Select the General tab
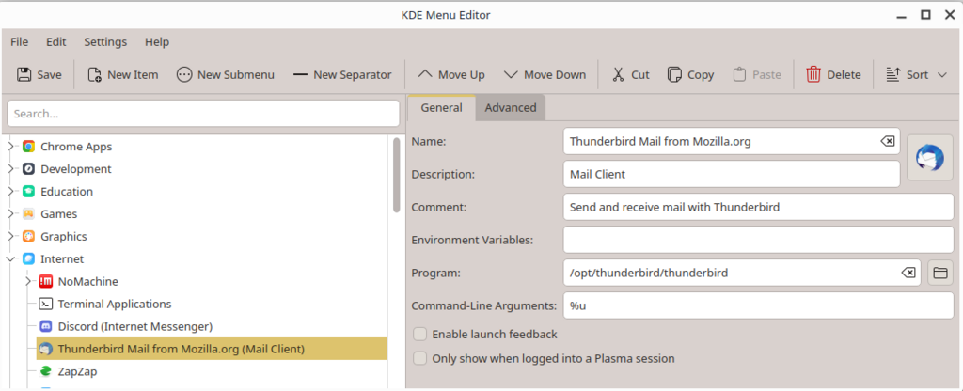This screenshot has width=963, height=391. click(441, 107)
